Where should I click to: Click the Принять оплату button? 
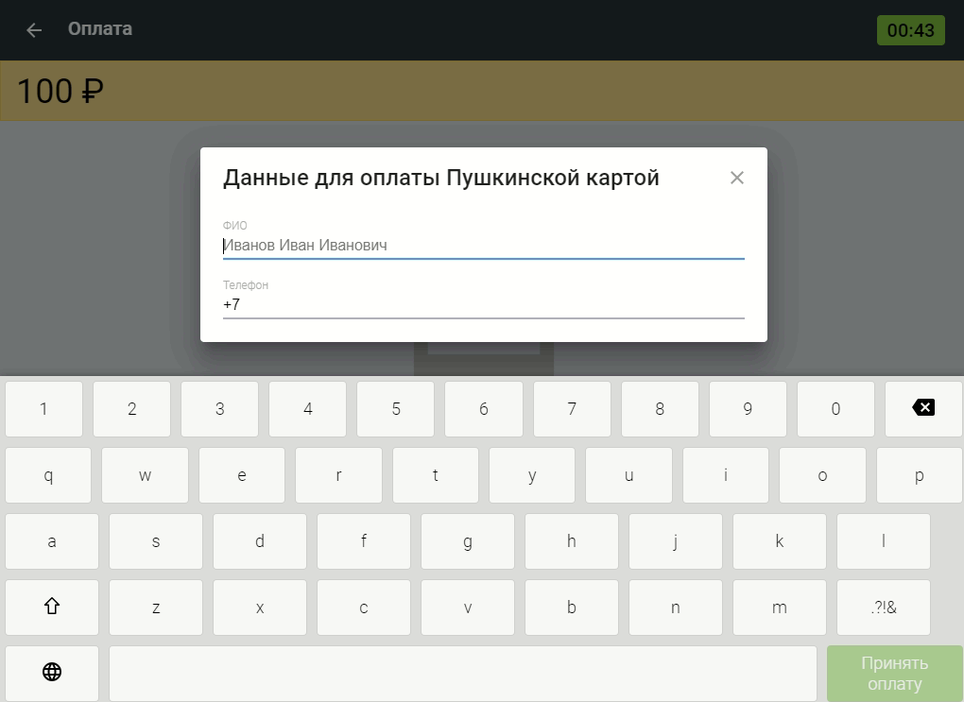pos(894,673)
